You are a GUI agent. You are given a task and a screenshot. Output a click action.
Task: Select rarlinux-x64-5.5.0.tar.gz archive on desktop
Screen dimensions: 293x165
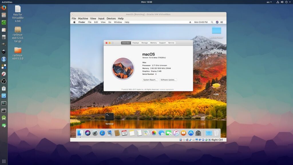tap(18, 34)
